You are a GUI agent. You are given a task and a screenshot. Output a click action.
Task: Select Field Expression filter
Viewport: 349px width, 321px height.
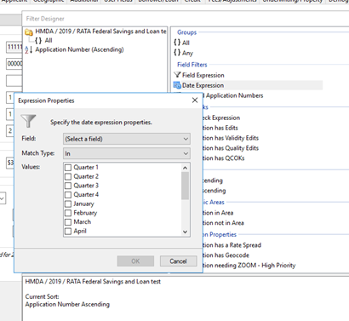(203, 75)
